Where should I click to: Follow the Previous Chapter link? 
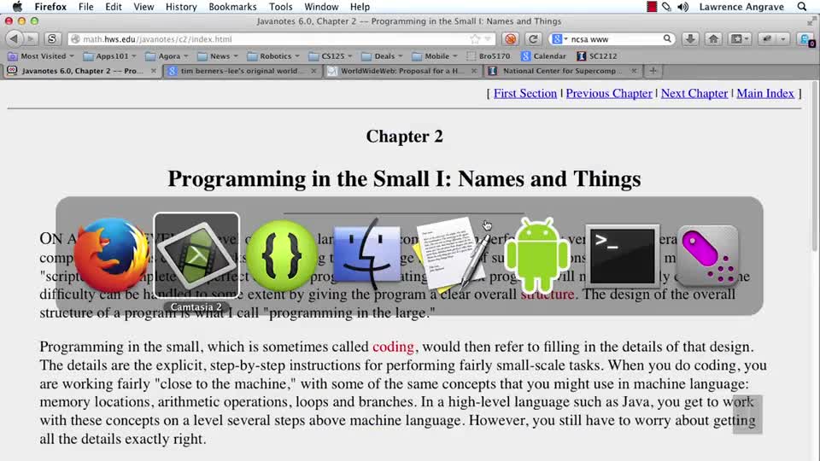point(609,93)
